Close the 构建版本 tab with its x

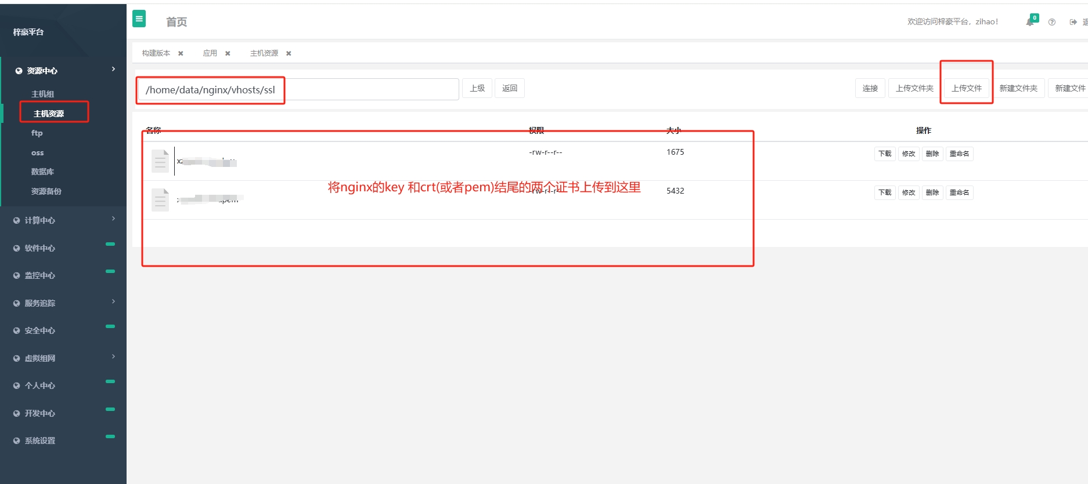(x=181, y=53)
